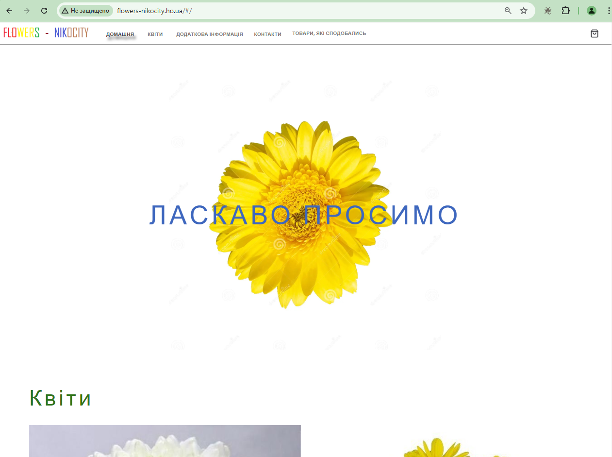Click the Квіти section heading

click(61, 398)
